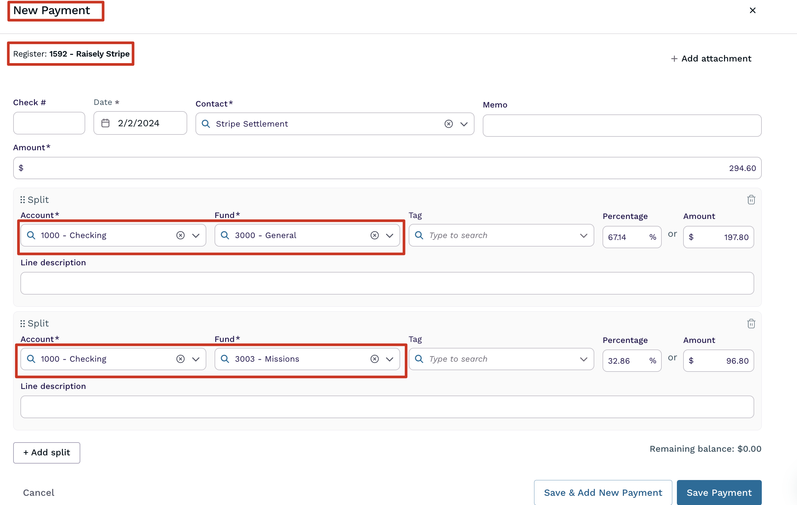Screen dimensions: 797x505
Task: Delete the first split with trash icon
Action: point(751,200)
